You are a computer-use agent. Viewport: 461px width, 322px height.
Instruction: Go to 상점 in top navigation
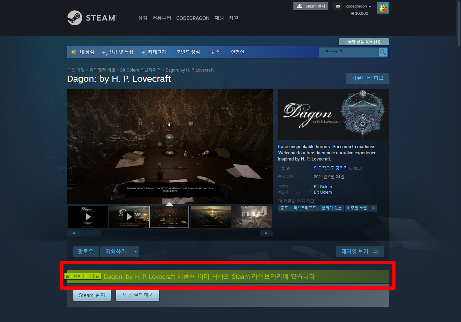(143, 18)
